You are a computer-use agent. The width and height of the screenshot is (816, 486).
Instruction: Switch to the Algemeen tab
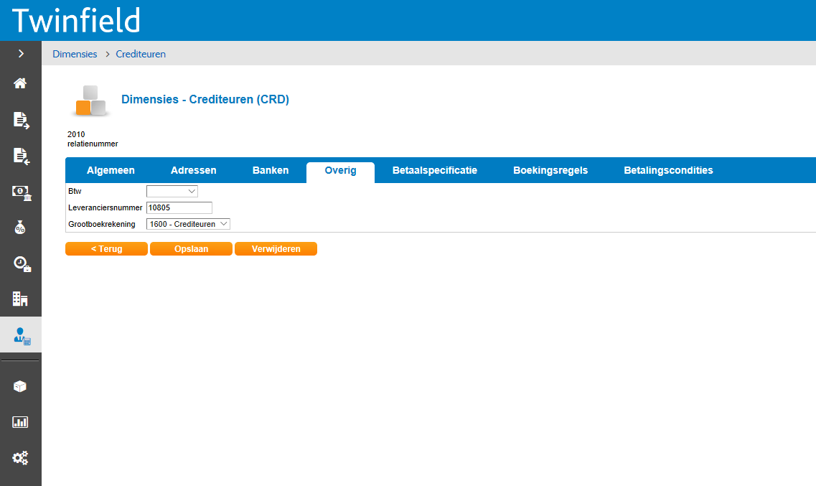[x=111, y=171]
